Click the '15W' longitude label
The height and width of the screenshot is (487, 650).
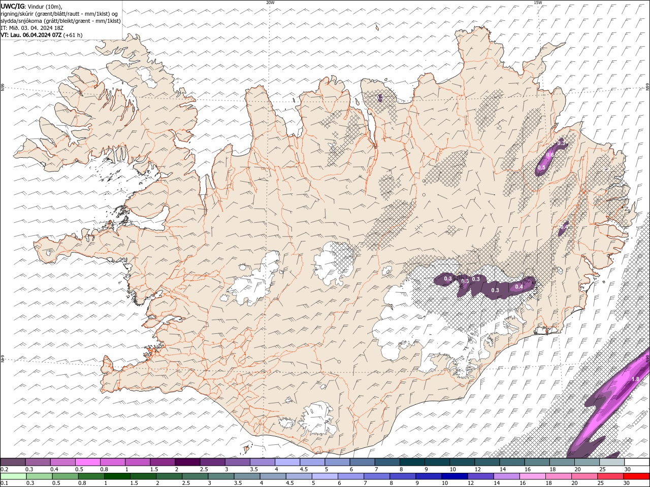coord(537,3)
